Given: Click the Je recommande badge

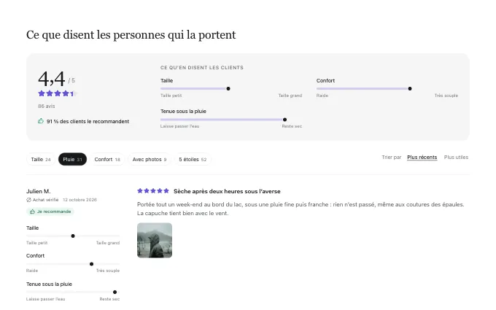Looking at the screenshot, I should coord(50,212).
